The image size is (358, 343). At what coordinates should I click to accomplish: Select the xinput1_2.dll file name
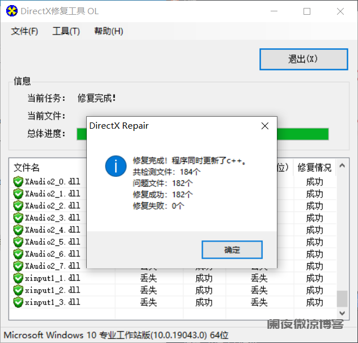53,290
